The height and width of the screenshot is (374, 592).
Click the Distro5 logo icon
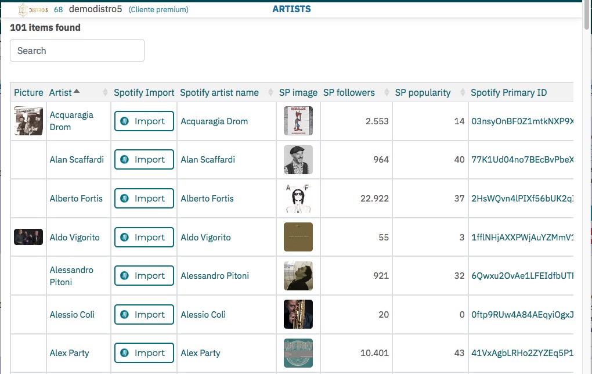click(33, 10)
